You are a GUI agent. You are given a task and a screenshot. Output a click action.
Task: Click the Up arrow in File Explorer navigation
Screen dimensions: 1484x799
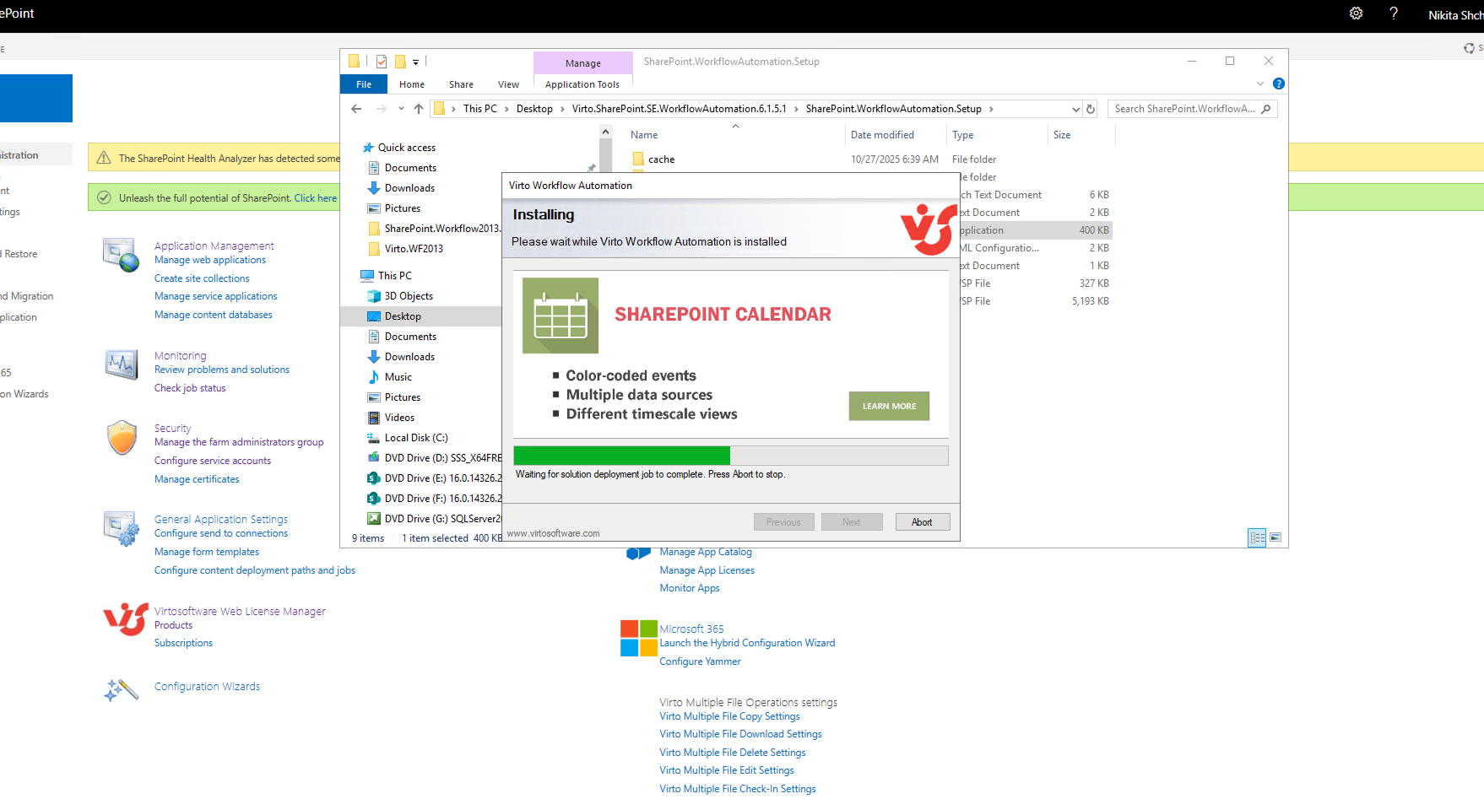pyautogui.click(x=418, y=108)
